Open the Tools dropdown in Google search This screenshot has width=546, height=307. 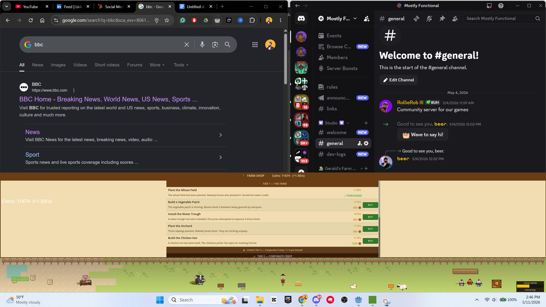[x=181, y=65]
